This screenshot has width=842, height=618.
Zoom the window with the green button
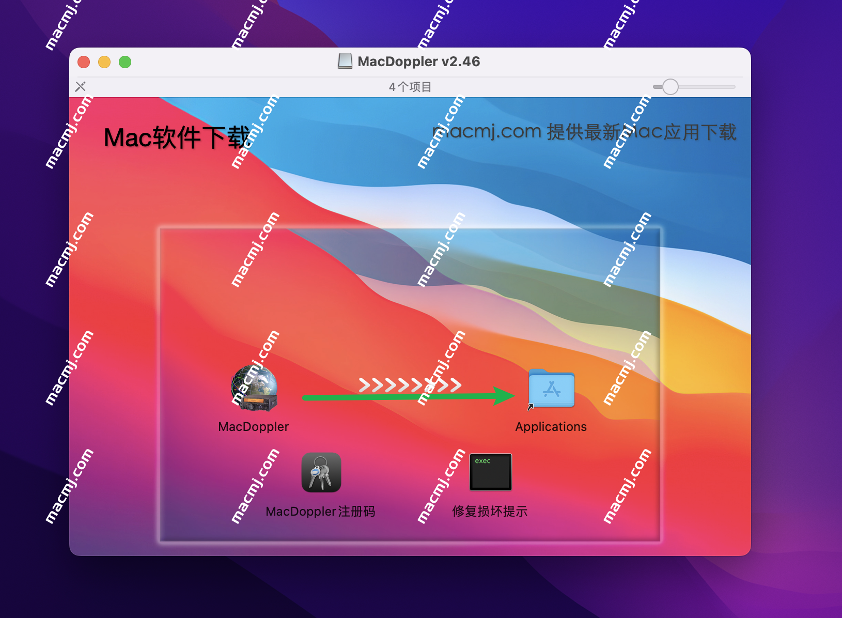tap(125, 62)
